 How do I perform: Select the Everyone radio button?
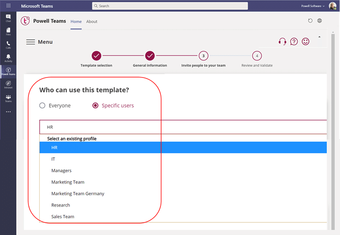point(42,105)
